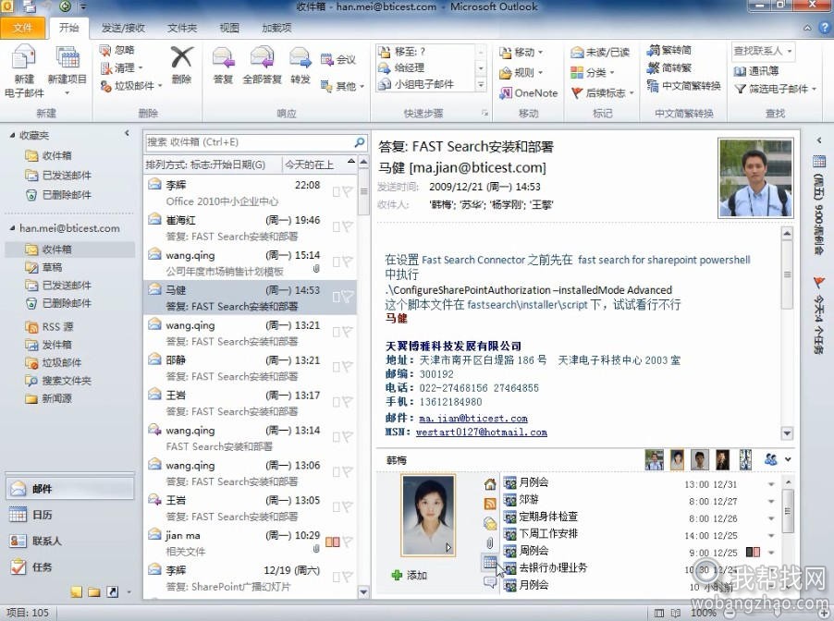Open the ma.jian@bticest.com email link
The image size is (834, 621).
473,419
